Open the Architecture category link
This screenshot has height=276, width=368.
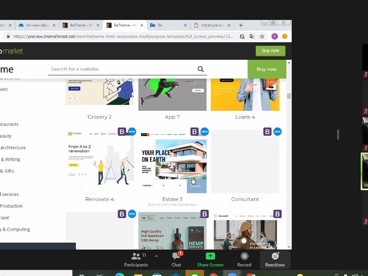(x=13, y=148)
